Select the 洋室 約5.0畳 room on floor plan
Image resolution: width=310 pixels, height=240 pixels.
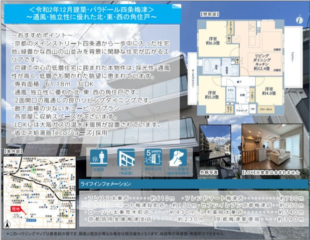210,95
